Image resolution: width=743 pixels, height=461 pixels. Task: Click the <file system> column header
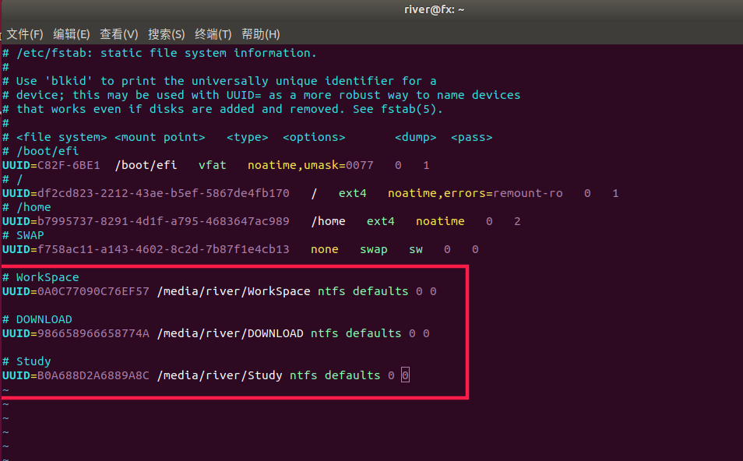62,137
